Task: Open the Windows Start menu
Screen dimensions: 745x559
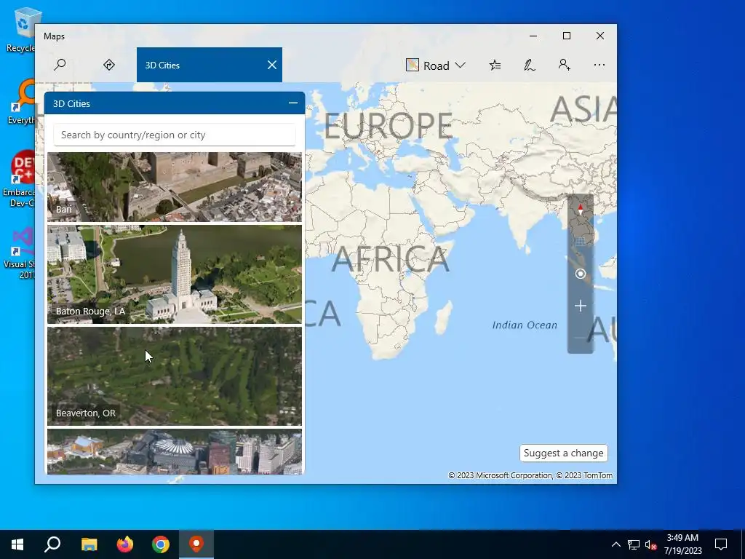Action: point(17,544)
